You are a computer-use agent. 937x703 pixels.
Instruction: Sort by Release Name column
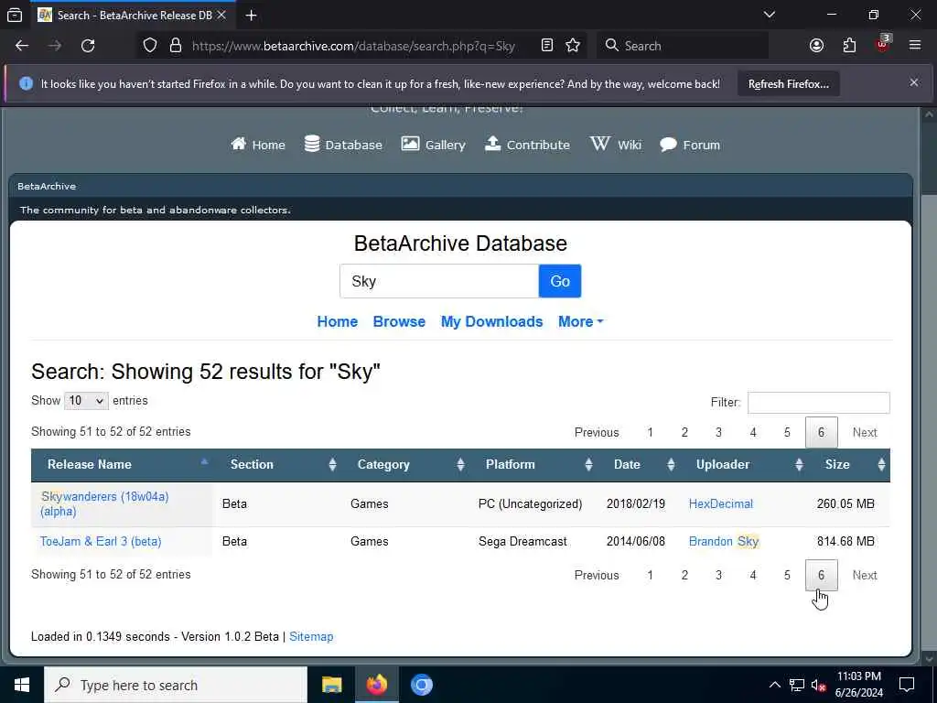[x=122, y=464]
